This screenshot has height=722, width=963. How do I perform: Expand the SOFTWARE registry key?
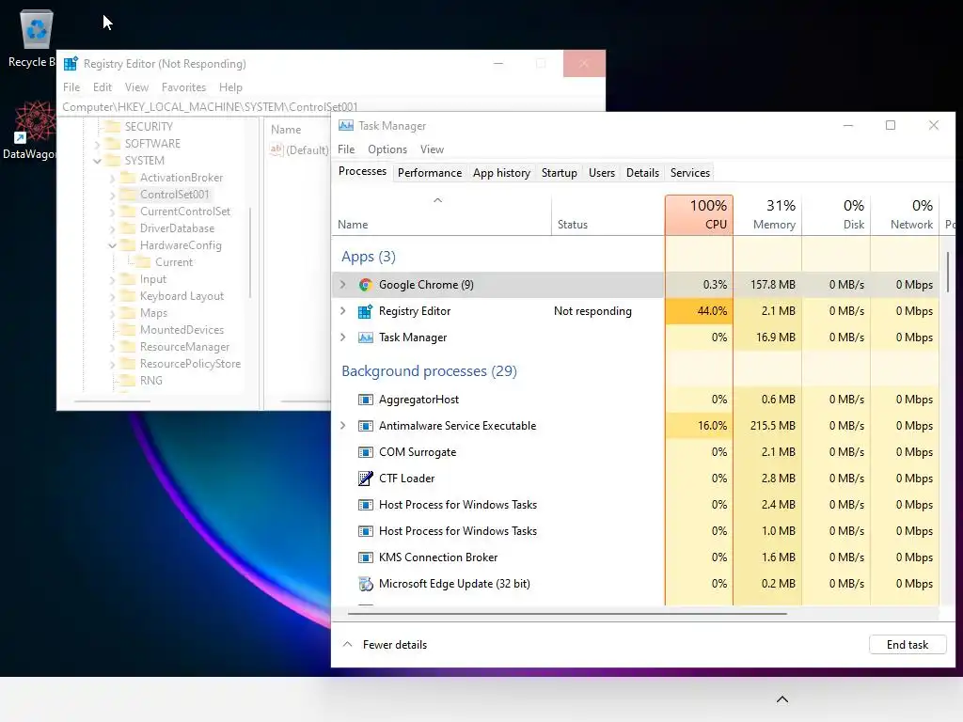click(x=97, y=144)
